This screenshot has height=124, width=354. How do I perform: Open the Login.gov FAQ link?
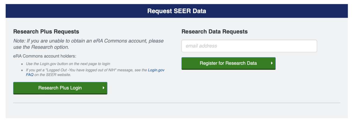tap(156, 70)
